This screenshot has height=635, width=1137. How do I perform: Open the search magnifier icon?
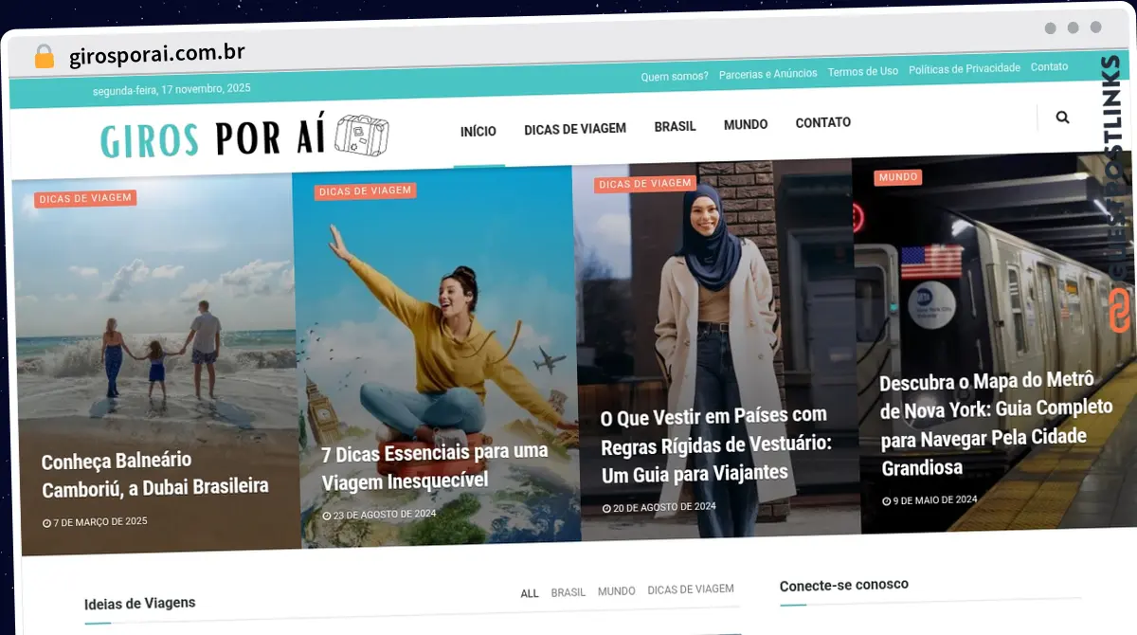pos(1062,118)
